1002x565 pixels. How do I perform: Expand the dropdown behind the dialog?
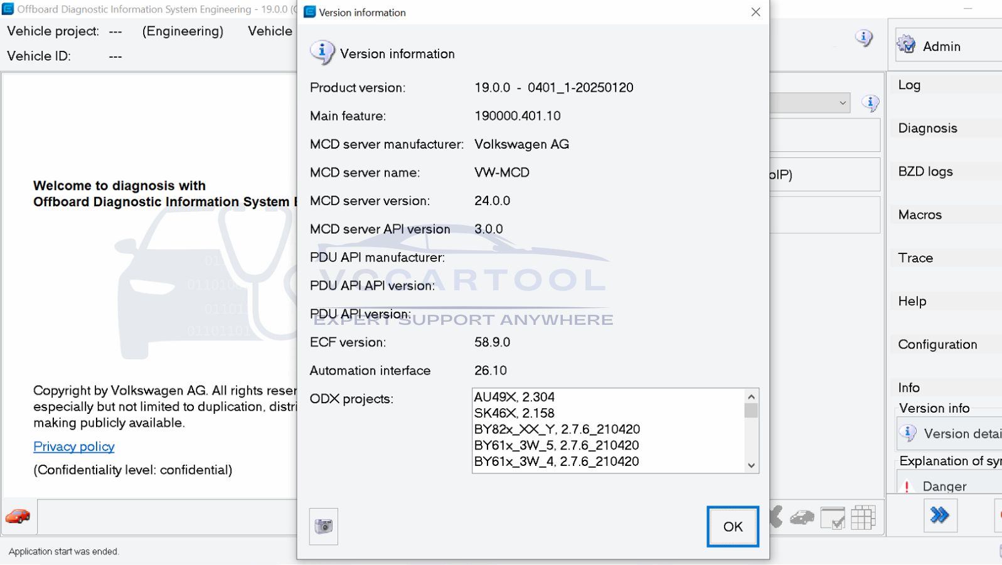(x=843, y=103)
